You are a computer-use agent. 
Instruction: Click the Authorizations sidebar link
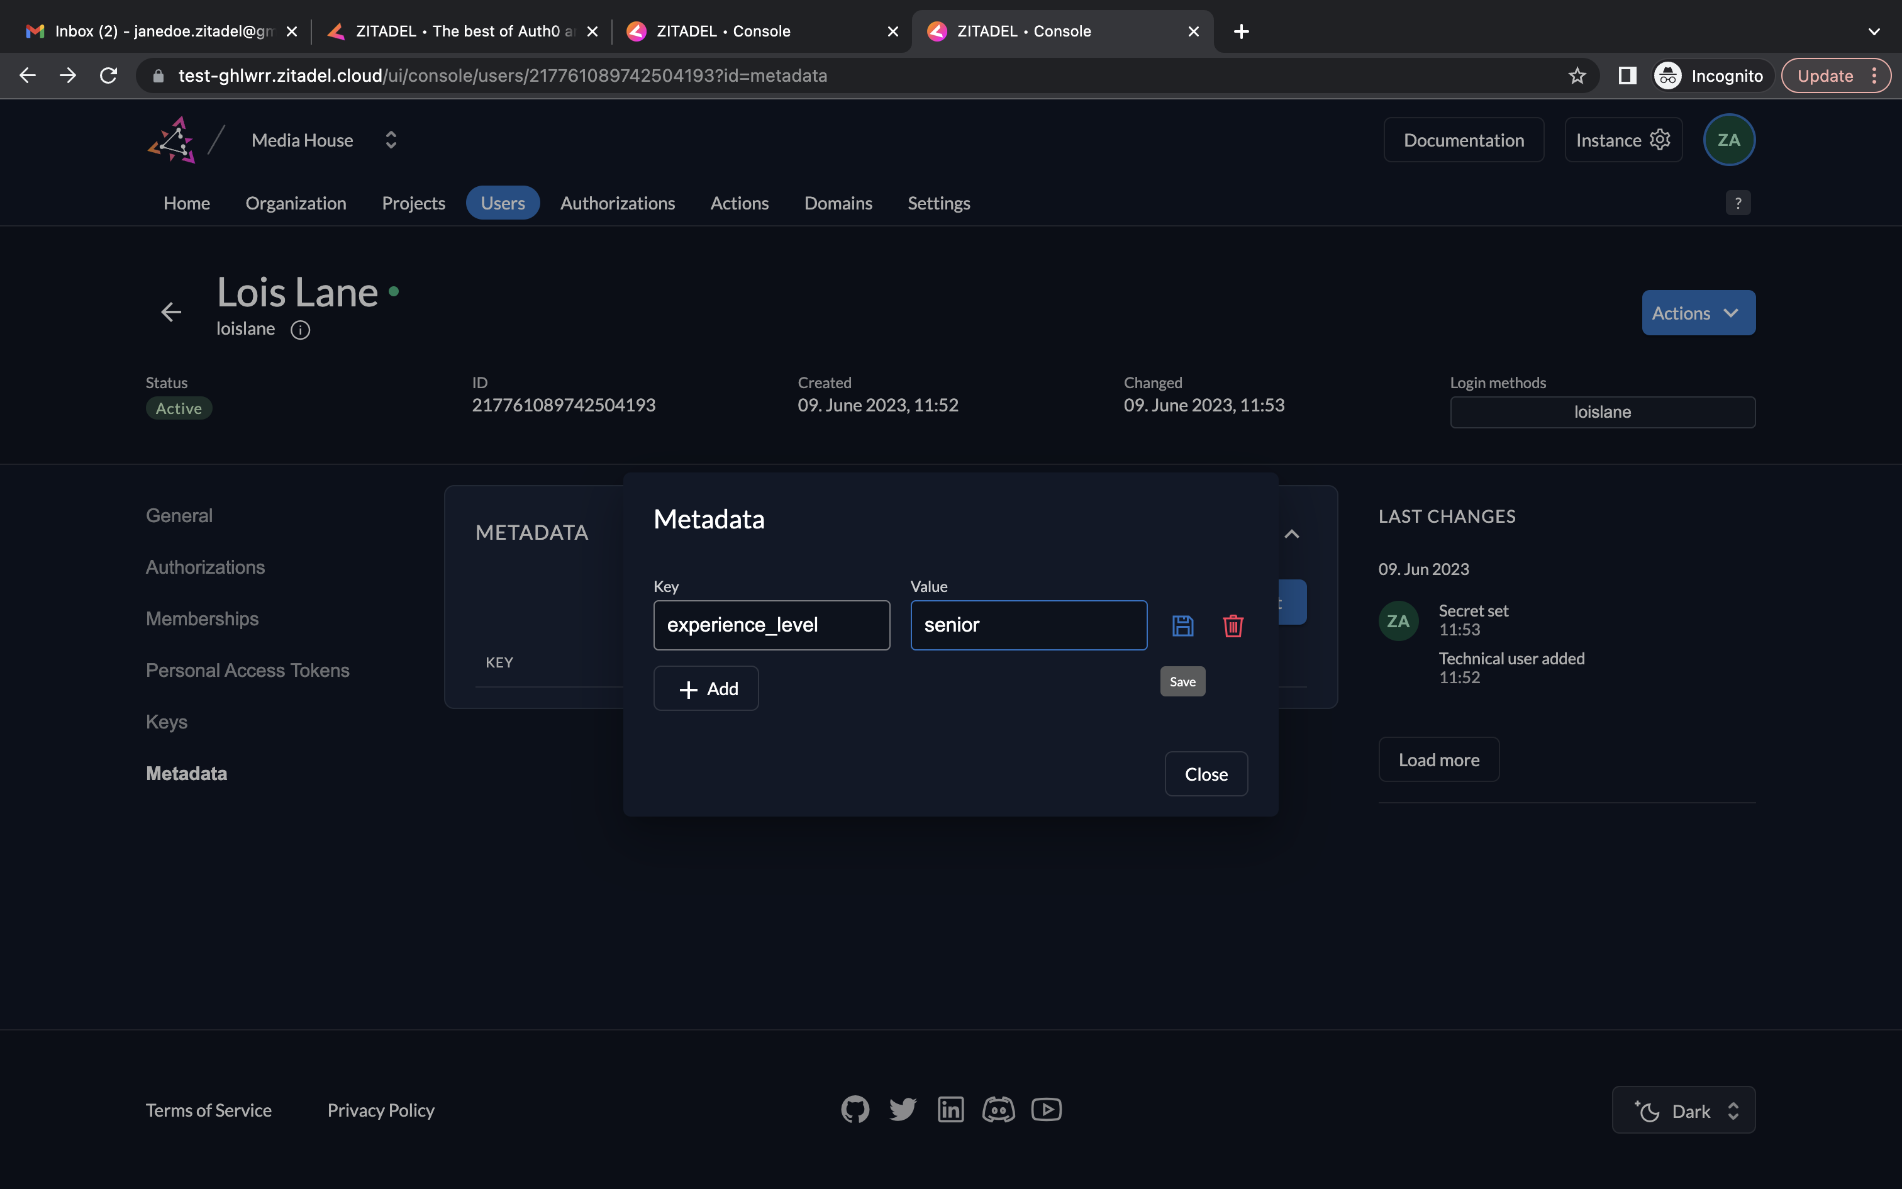click(206, 566)
